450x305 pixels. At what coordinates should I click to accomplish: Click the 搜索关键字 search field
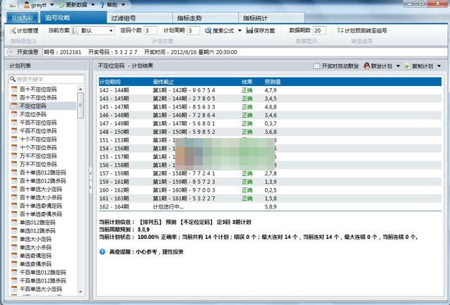click(x=45, y=79)
